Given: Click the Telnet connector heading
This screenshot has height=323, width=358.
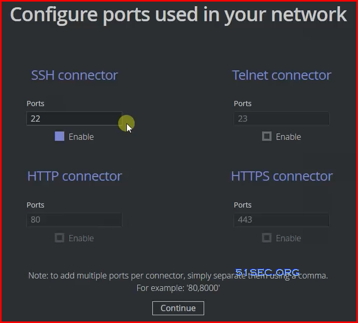Looking at the screenshot, I should point(281,75).
